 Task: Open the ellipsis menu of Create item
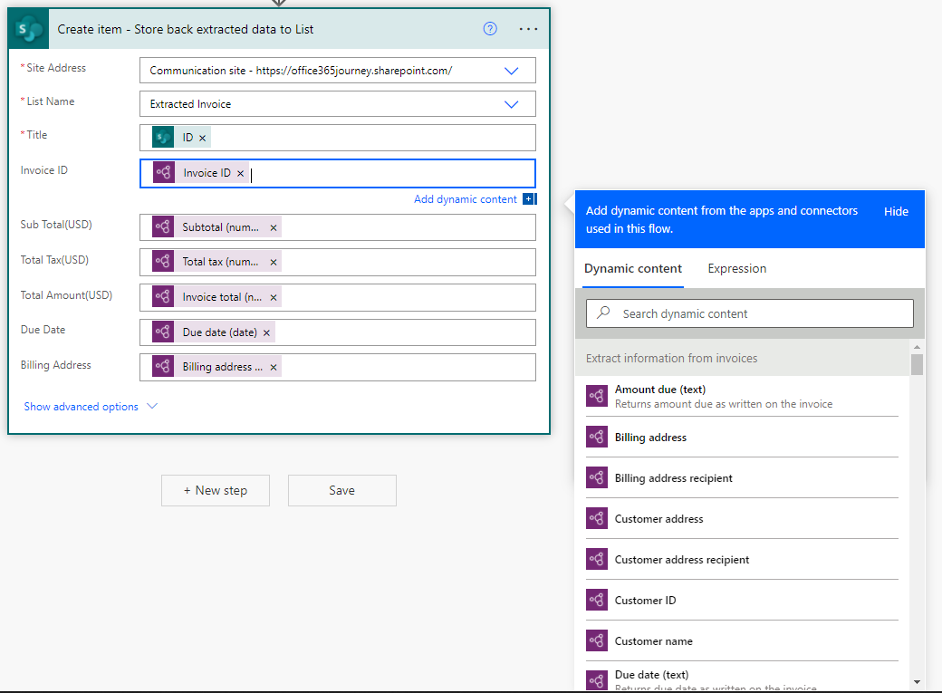528,29
